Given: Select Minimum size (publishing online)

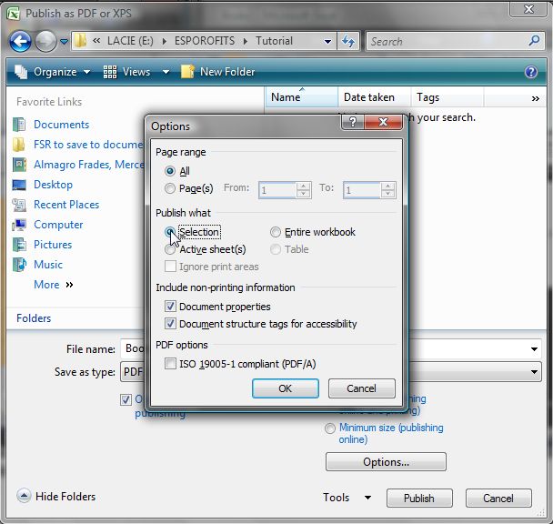Looking at the screenshot, I should (x=330, y=428).
